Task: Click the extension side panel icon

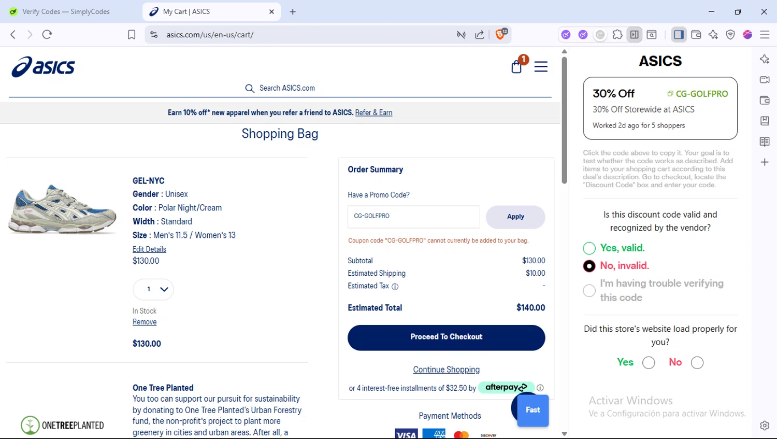Action: click(635, 35)
